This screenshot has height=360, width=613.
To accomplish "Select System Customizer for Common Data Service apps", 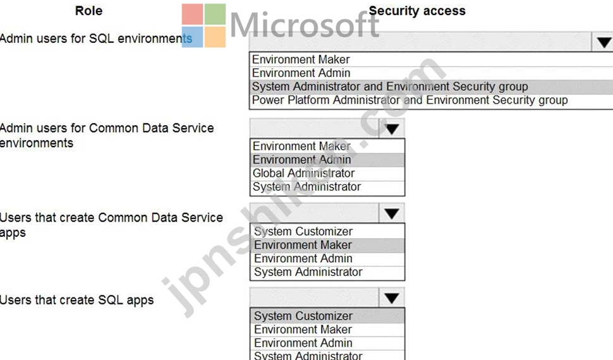I will click(x=327, y=231).
